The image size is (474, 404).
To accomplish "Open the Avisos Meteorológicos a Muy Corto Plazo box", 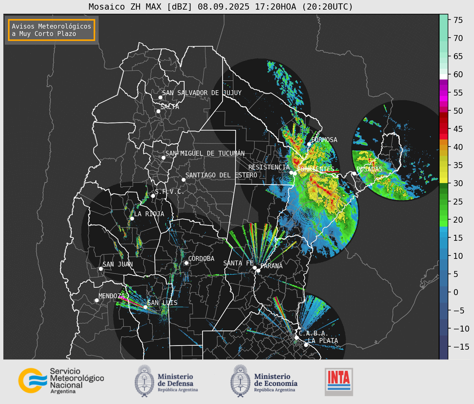I will tap(51, 30).
